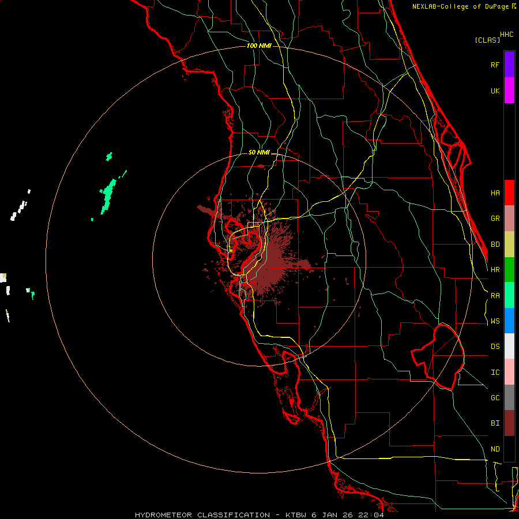Click the brown BI legend color swatch
Viewport: 519px width, 519px height.
coord(509,423)
